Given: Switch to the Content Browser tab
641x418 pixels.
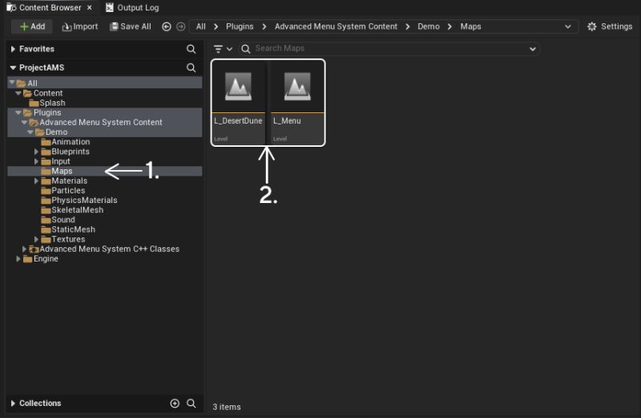Looking at the screenshot, I should [x=50, y=7].
